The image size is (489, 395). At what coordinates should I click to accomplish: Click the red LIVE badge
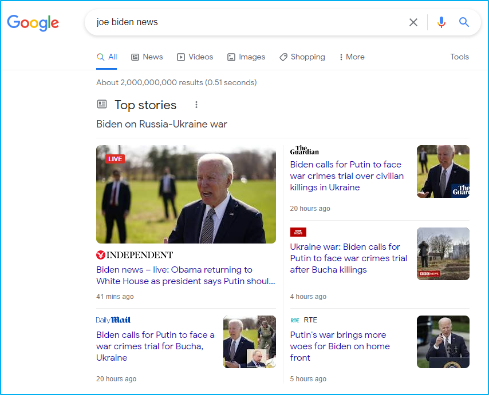(x=115, y=159)
